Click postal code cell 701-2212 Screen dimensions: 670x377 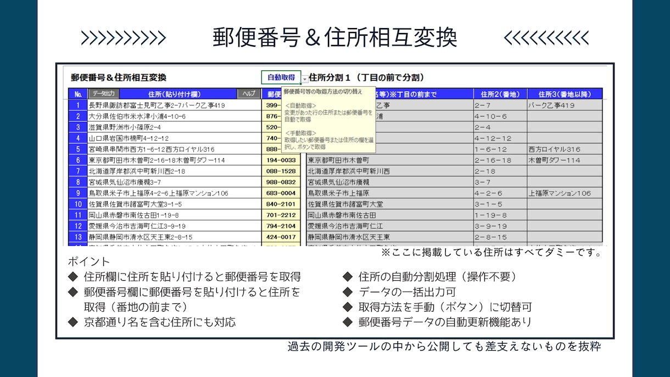(x=281, y=215)
